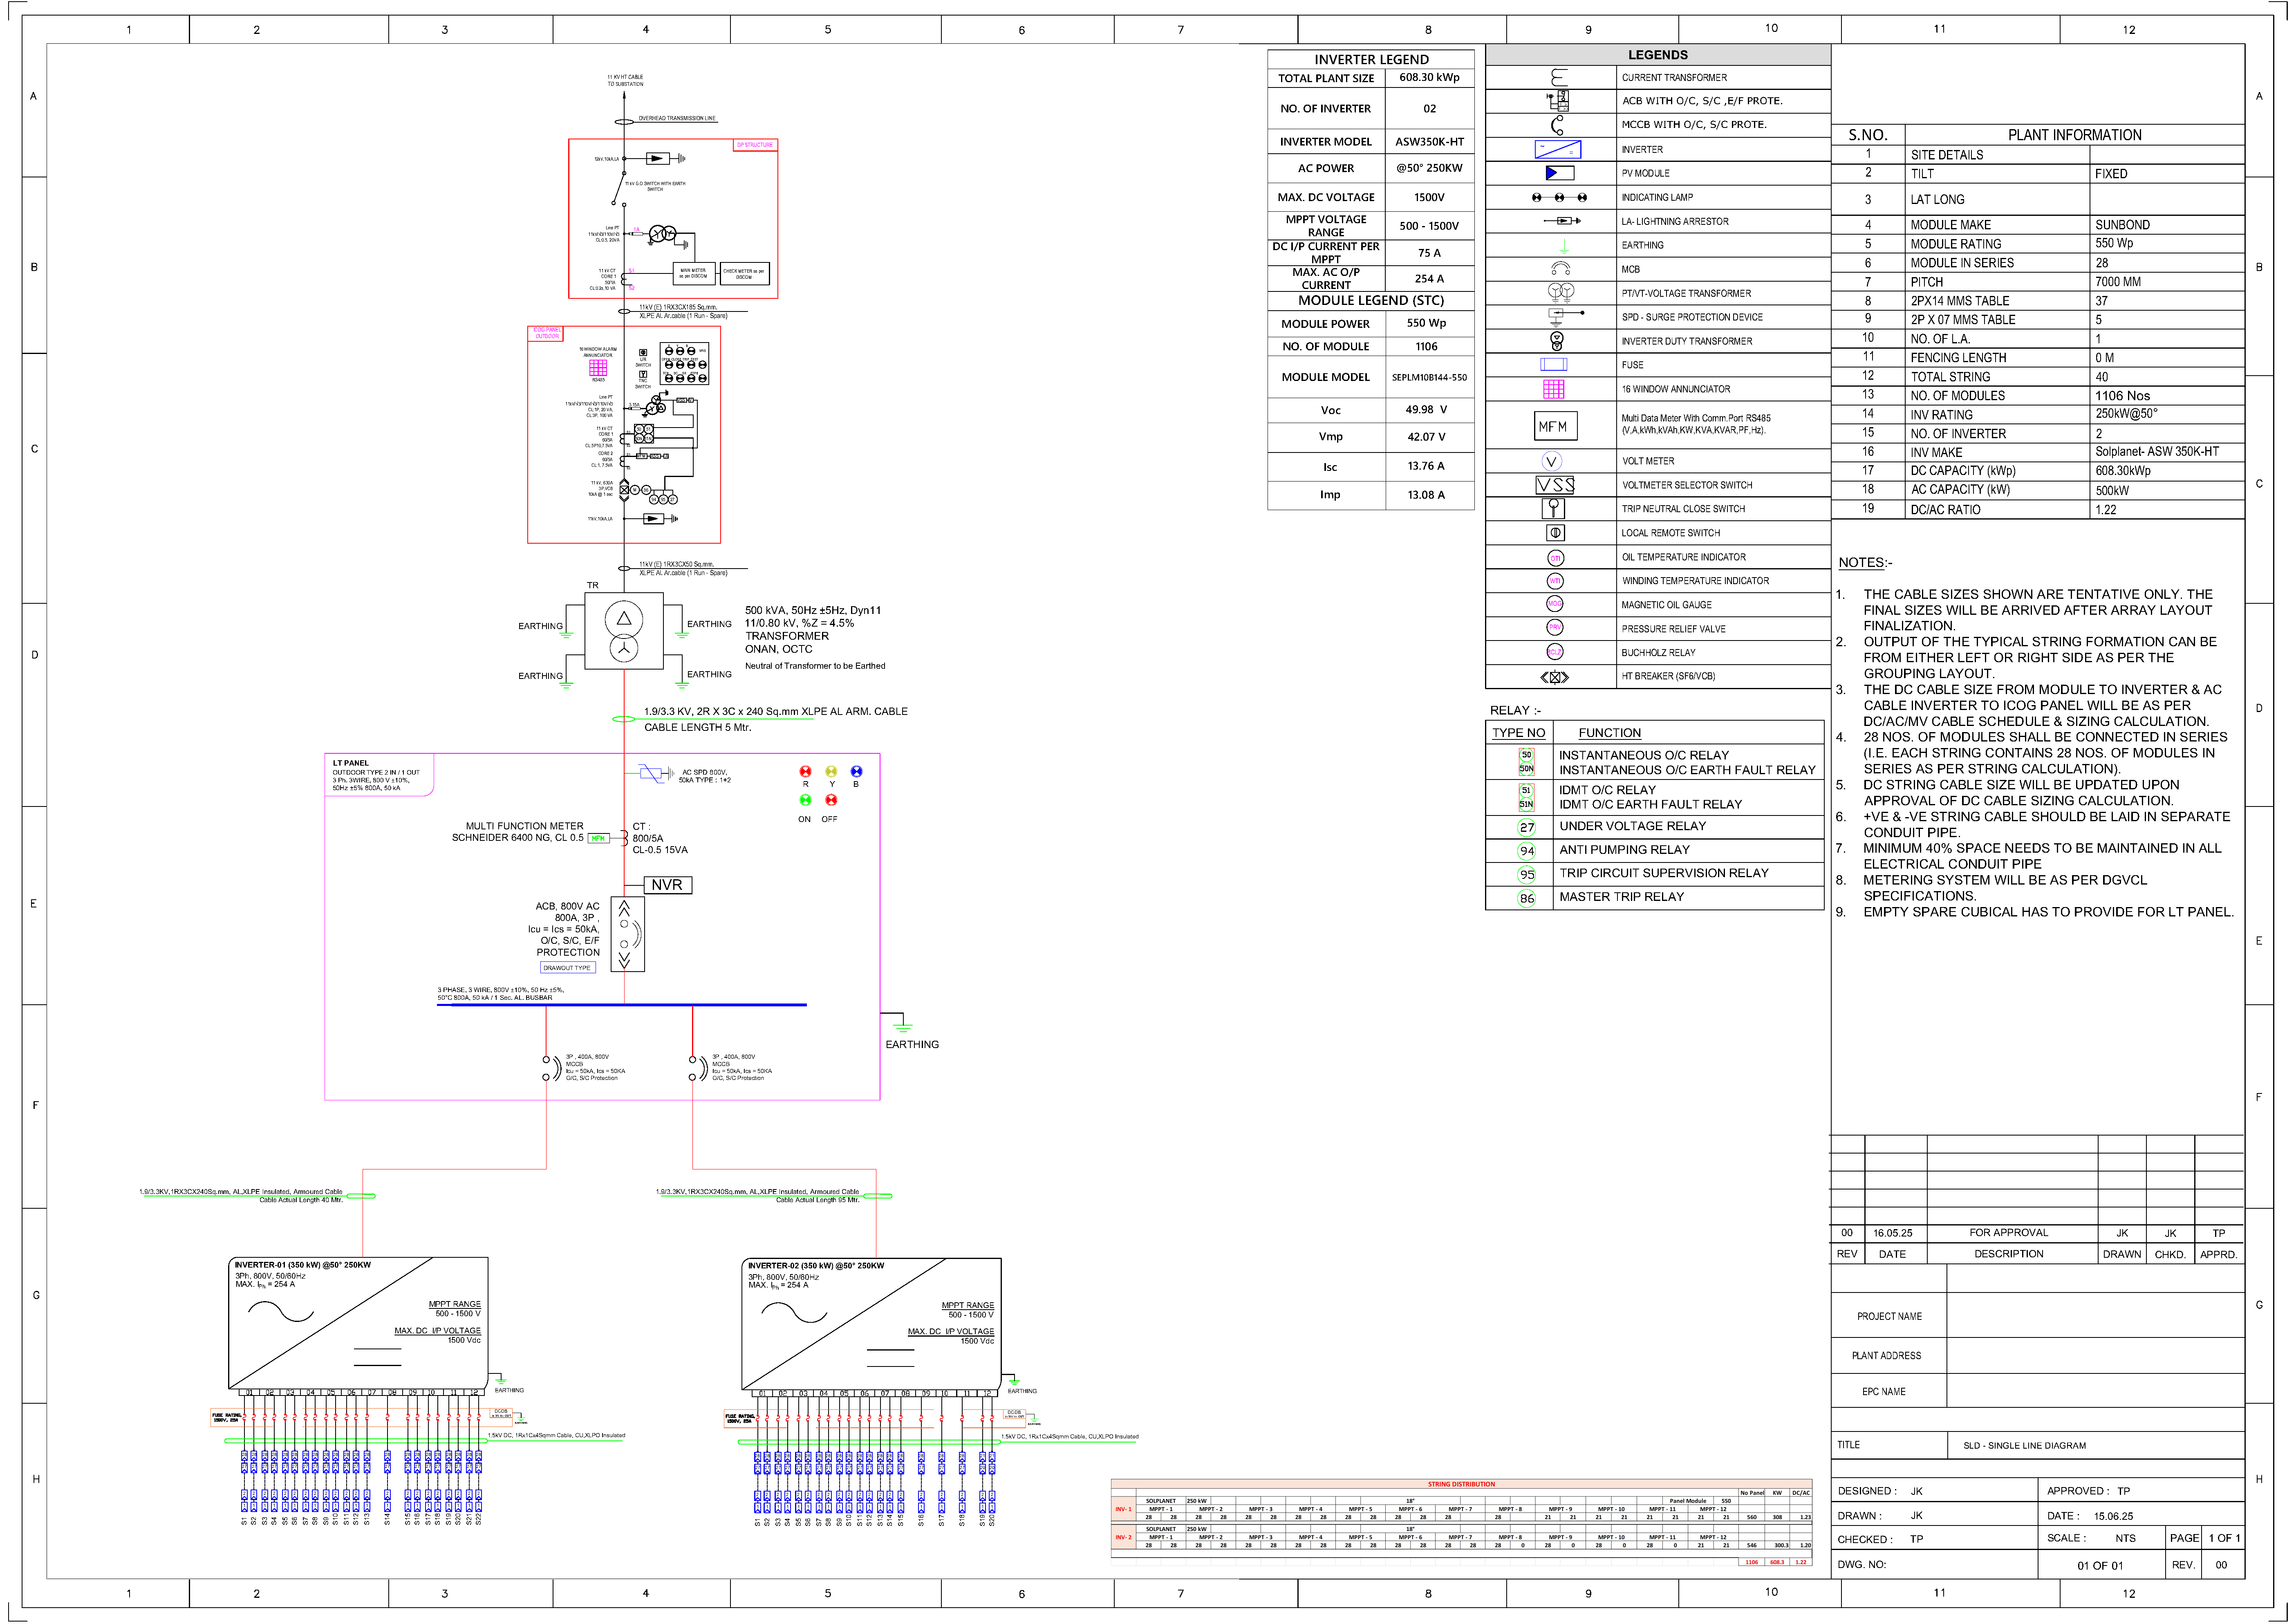Select the red OFF lamp in LT panel

click(831, 800)
